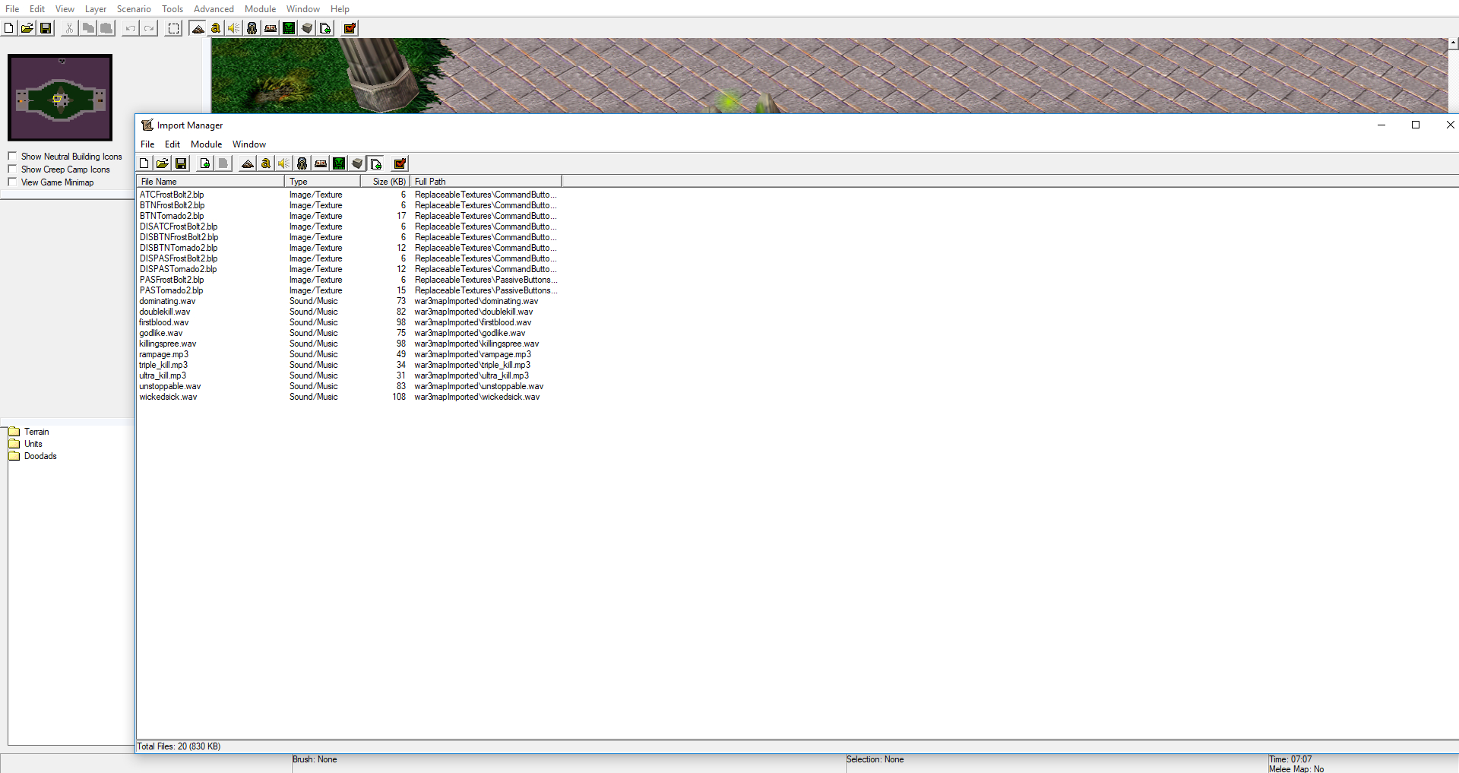The height and width of the screenshot is (773, 1459).
Task: Open Object Editor from main toolbar
Action: pyautogui.click(x=252, y=28)
